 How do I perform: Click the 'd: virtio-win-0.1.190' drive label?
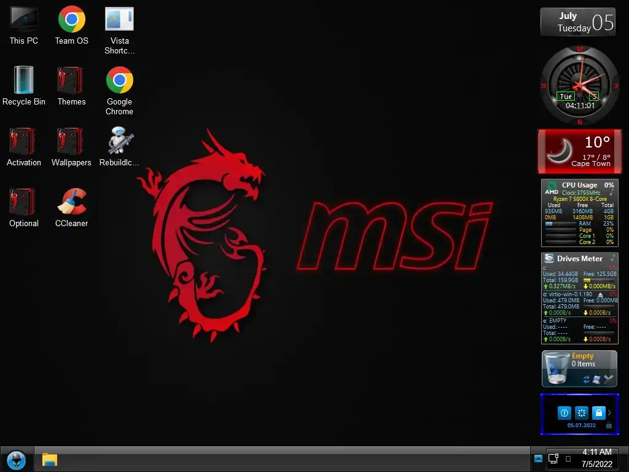tap(567, 294)
